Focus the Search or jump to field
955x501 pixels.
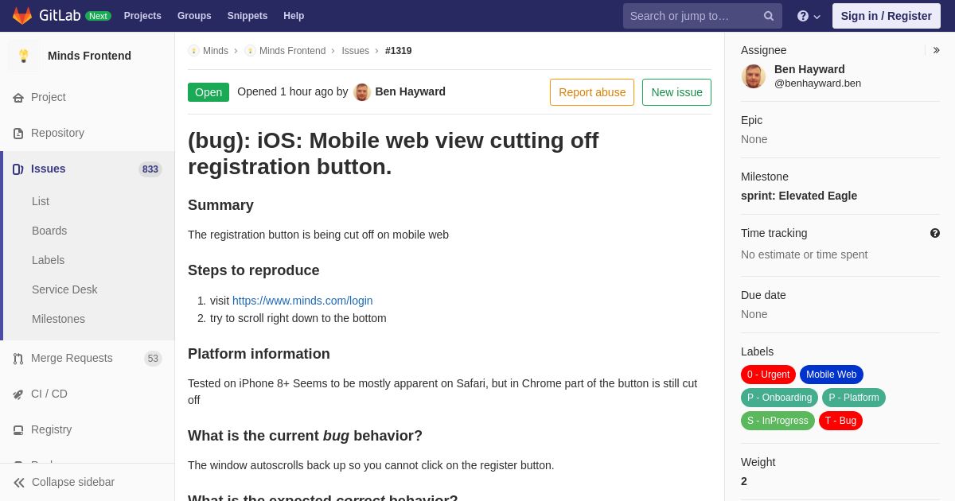coord(703,16)
